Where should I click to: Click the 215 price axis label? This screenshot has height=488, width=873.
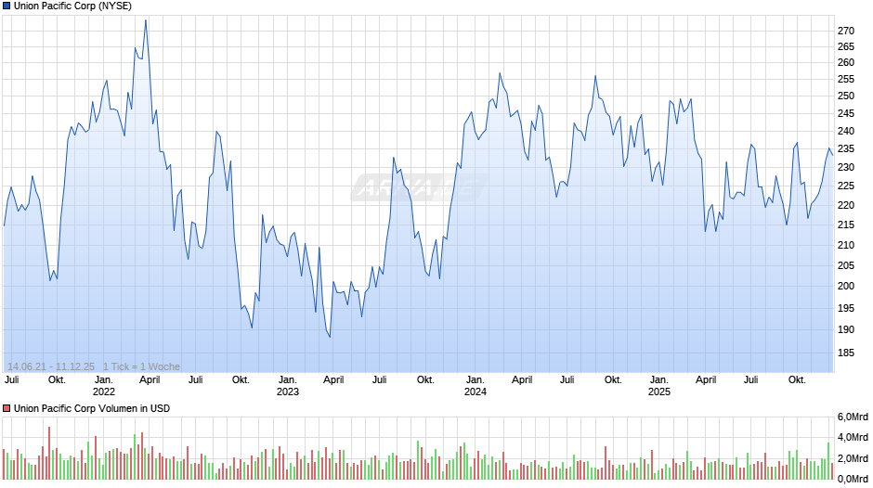(x=846, y=225)
